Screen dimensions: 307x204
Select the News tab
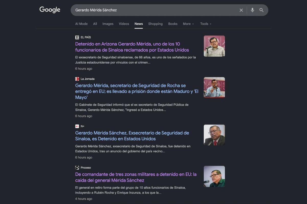coord(139,24)
